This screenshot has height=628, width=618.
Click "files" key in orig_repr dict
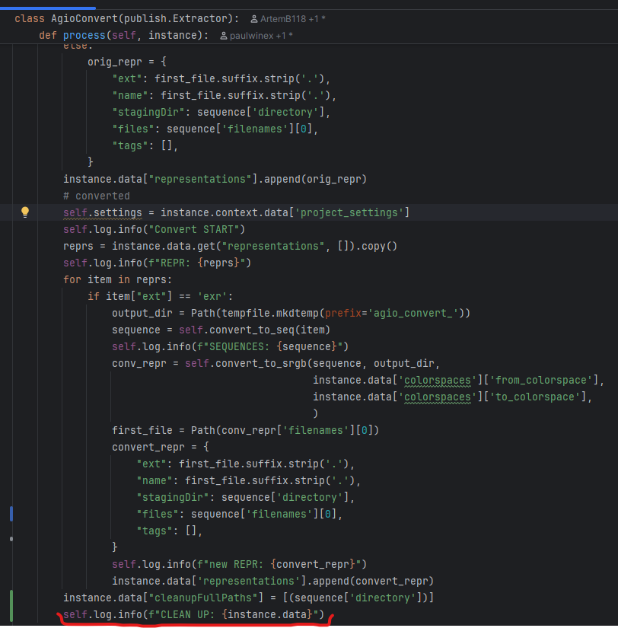click(x=133, y=129)
